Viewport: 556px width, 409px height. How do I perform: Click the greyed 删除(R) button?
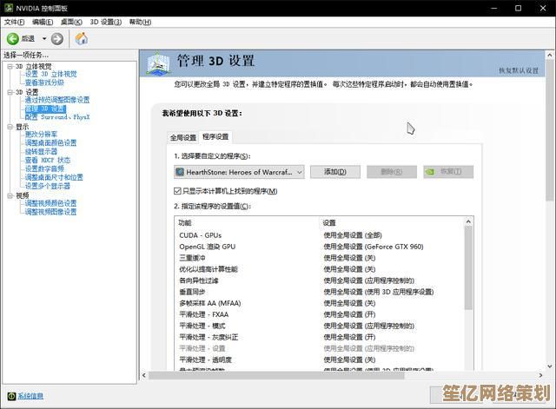tap(392, 172)
